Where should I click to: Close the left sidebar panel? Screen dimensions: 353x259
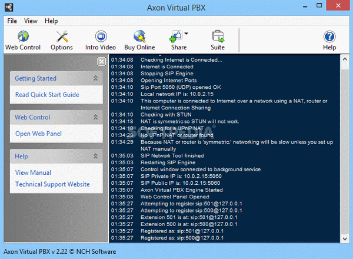tap(101, 61)
